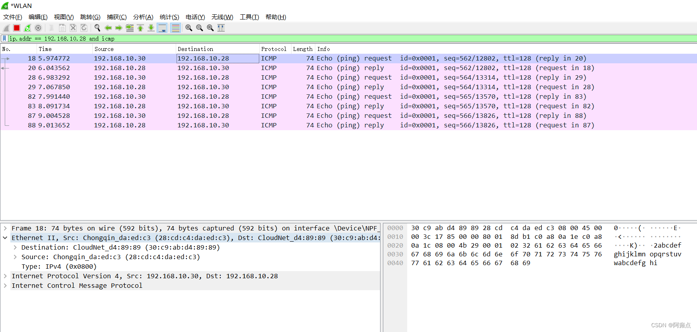Open the 统计(S) menu
The width and height of the screenshot is (697, 332).
[169, 17]
